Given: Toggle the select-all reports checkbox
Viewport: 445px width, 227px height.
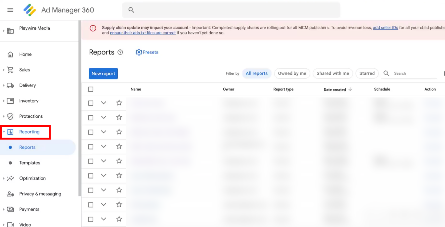Looking at the screenshot, I should click(x=91, y=89).
